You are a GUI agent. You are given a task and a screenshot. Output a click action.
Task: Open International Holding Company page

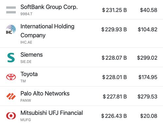pyautogui.click(x=47, y=31)
